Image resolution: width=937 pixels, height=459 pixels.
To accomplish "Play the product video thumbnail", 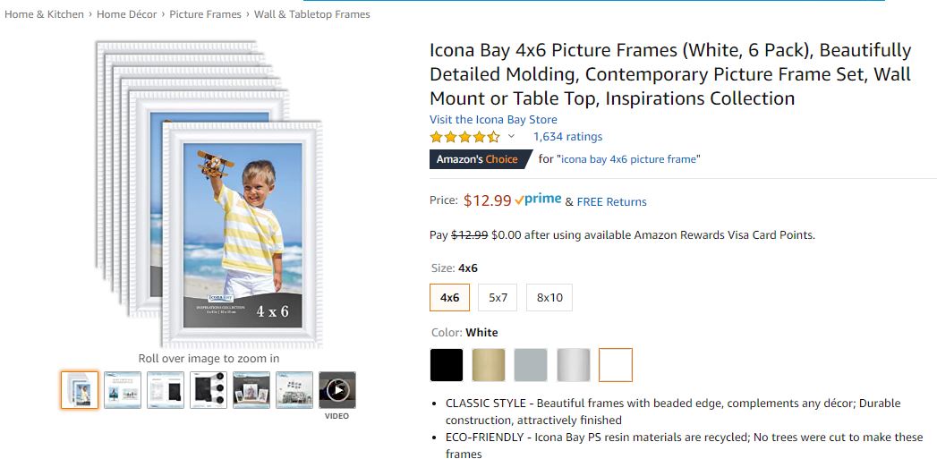I will 337,390.
